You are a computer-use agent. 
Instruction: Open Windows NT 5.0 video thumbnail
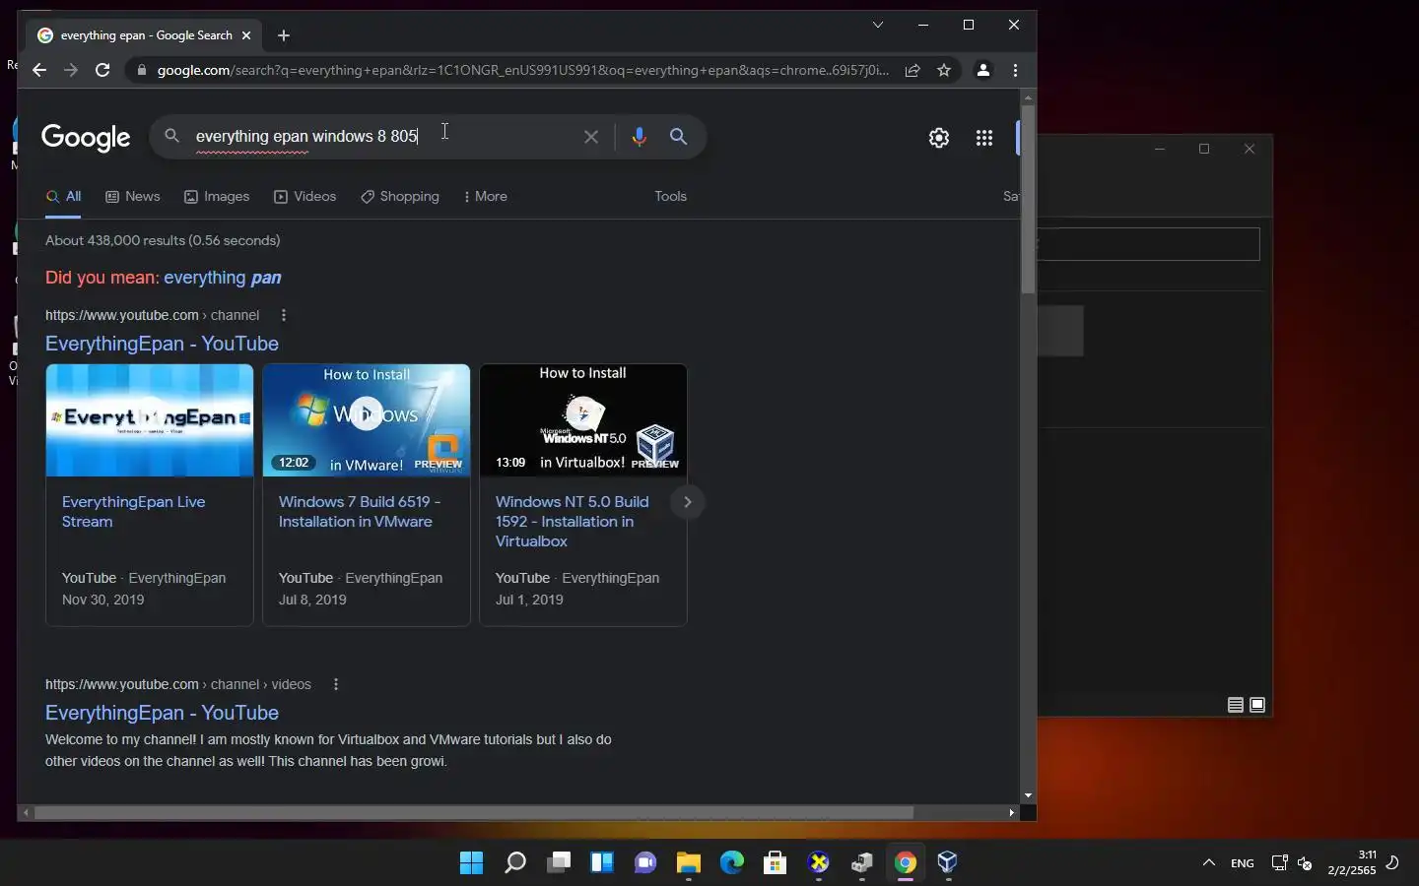pyautogui.click(x=583, y=420)
